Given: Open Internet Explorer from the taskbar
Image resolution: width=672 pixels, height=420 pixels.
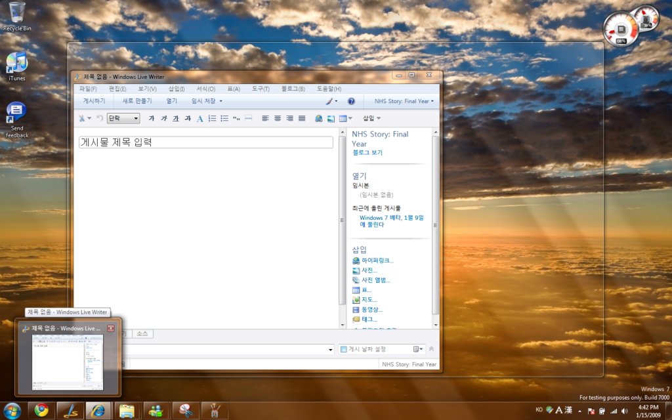Looking at the screenshot, I should click(98, 411).
